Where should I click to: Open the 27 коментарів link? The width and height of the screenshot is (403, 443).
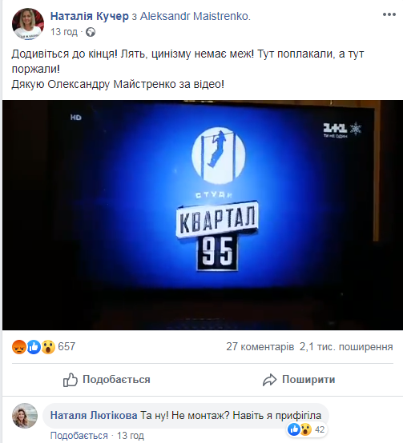[x=260, y=347]
